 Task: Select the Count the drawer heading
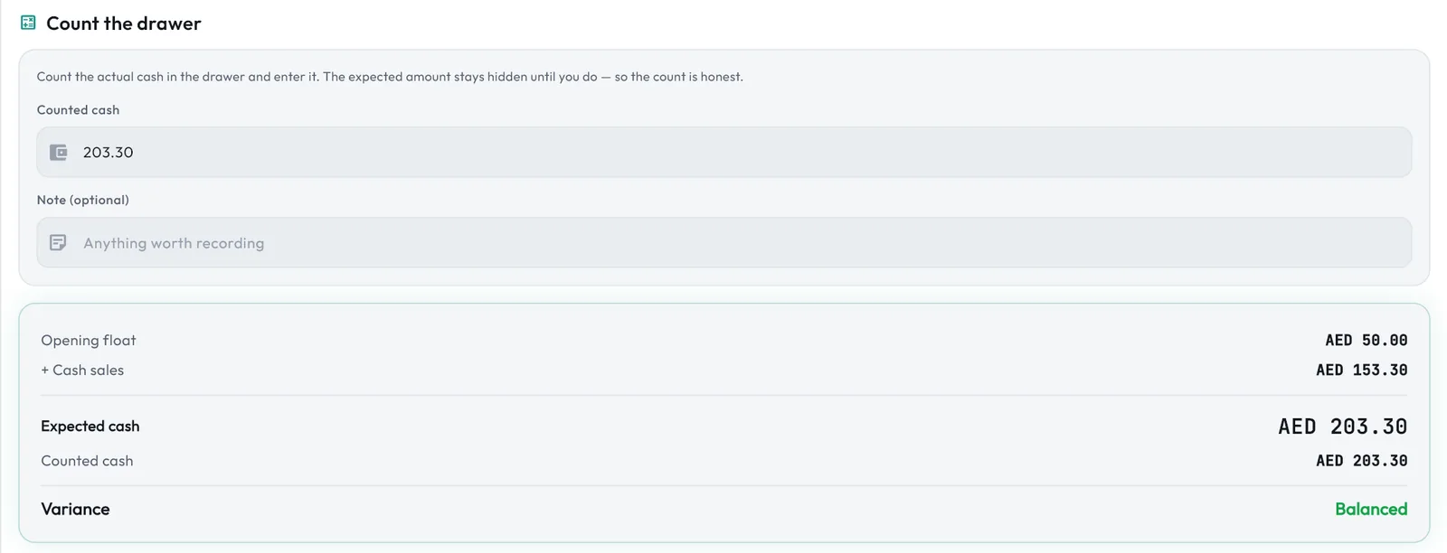click(x=124, y=23)
